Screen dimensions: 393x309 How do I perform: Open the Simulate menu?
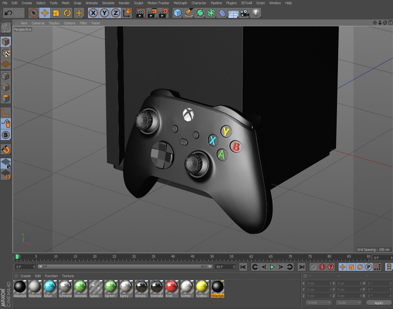108,3
